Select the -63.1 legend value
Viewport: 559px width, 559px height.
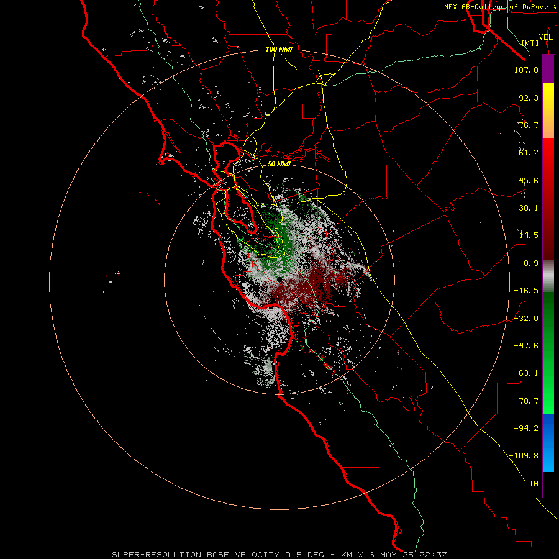click(526, 373)
